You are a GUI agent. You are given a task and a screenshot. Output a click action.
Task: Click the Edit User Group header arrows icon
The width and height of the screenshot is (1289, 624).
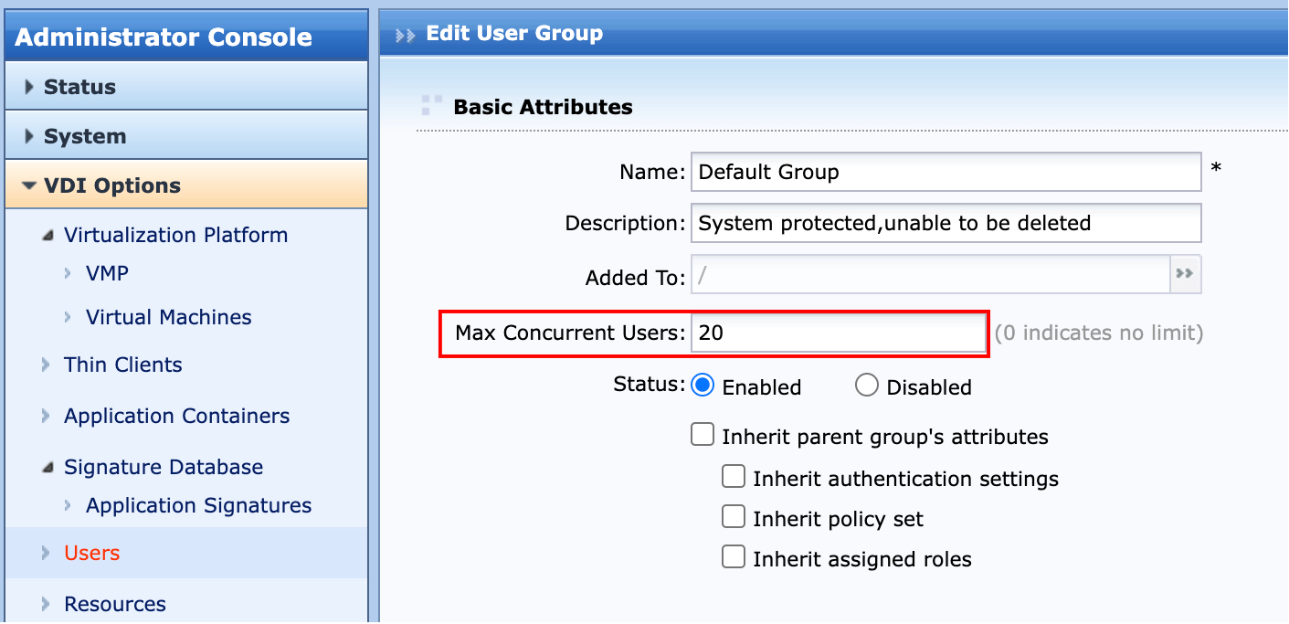[x=405, y=36]
